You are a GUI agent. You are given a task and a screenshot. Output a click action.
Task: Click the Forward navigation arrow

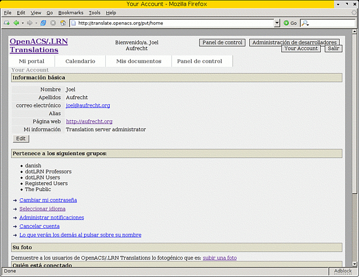tap(29, 23)
